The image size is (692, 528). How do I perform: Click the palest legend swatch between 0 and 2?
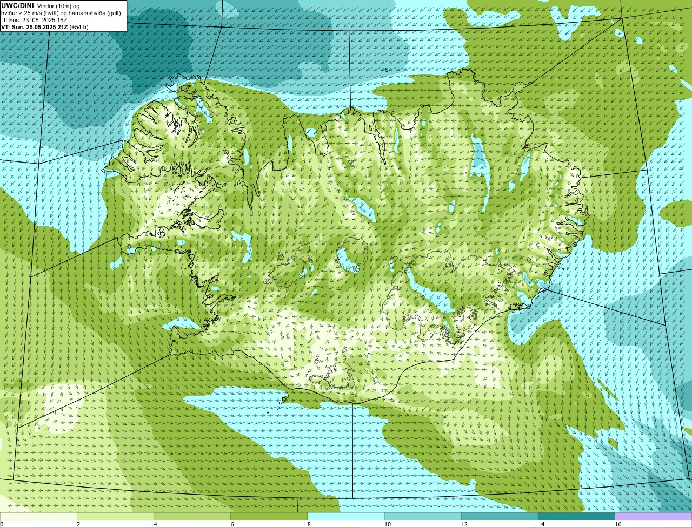(x=38, y=517)
